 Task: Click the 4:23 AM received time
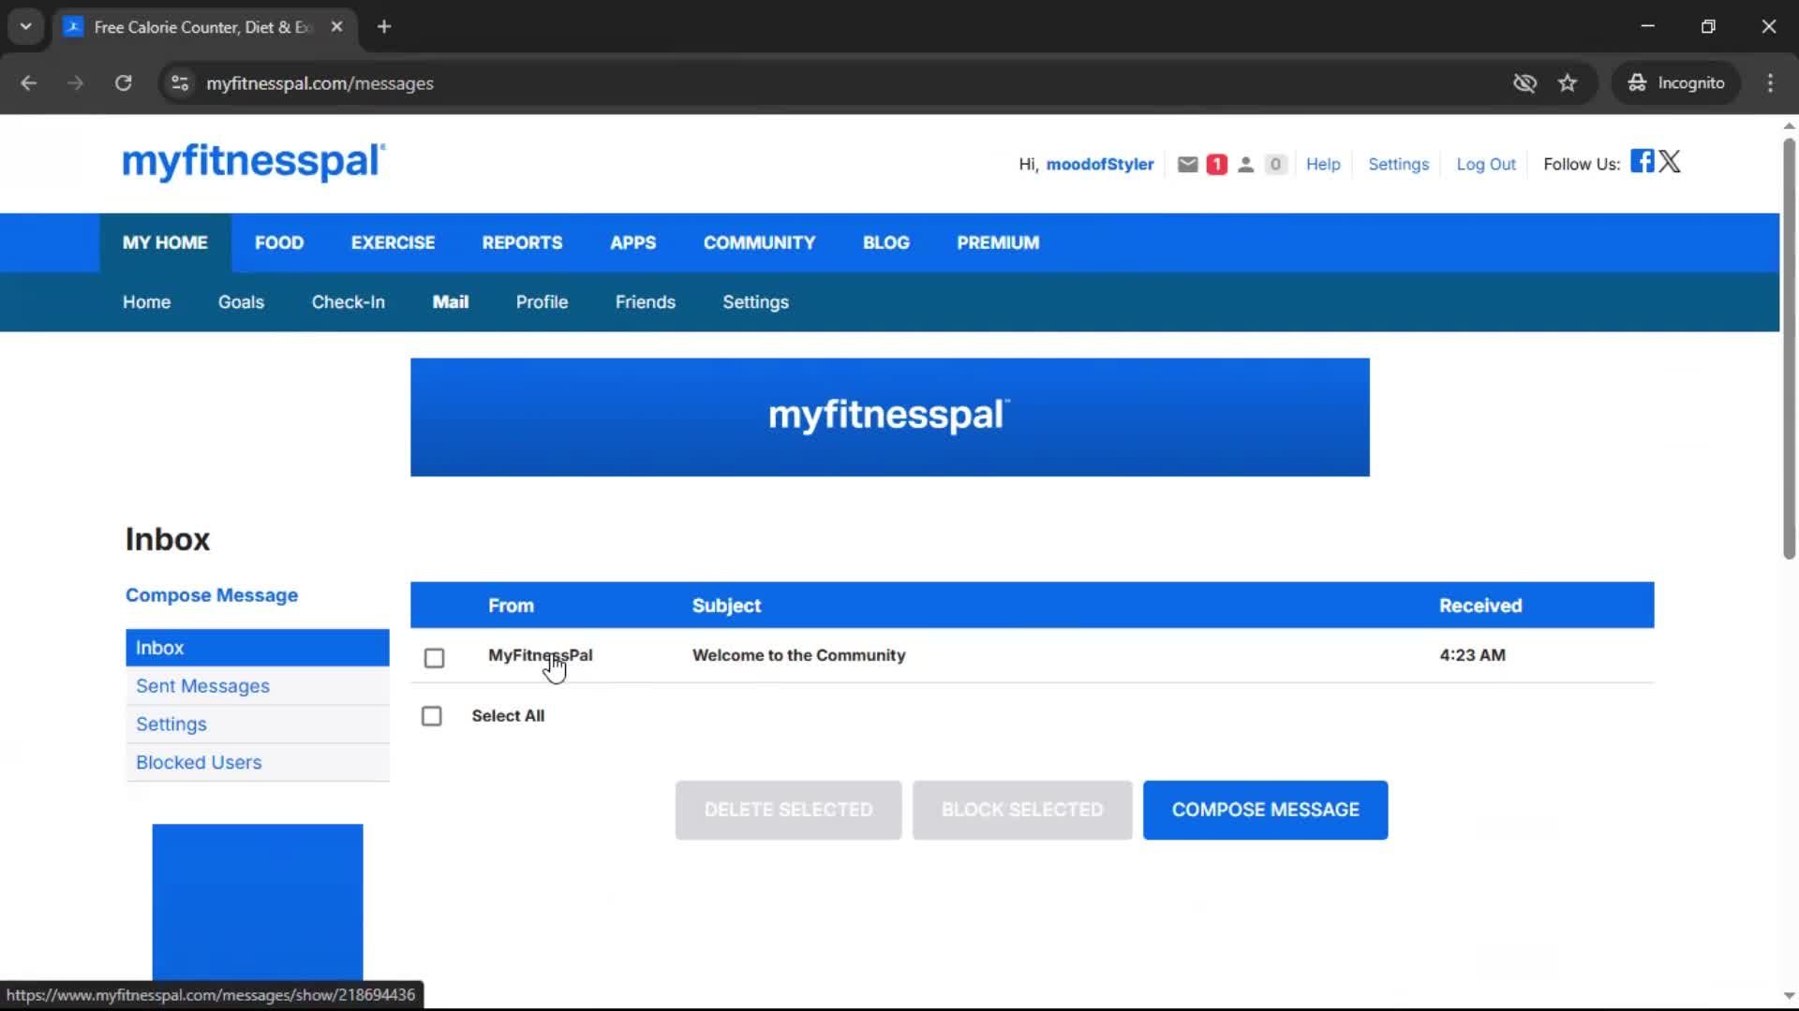pos(1472,655)
